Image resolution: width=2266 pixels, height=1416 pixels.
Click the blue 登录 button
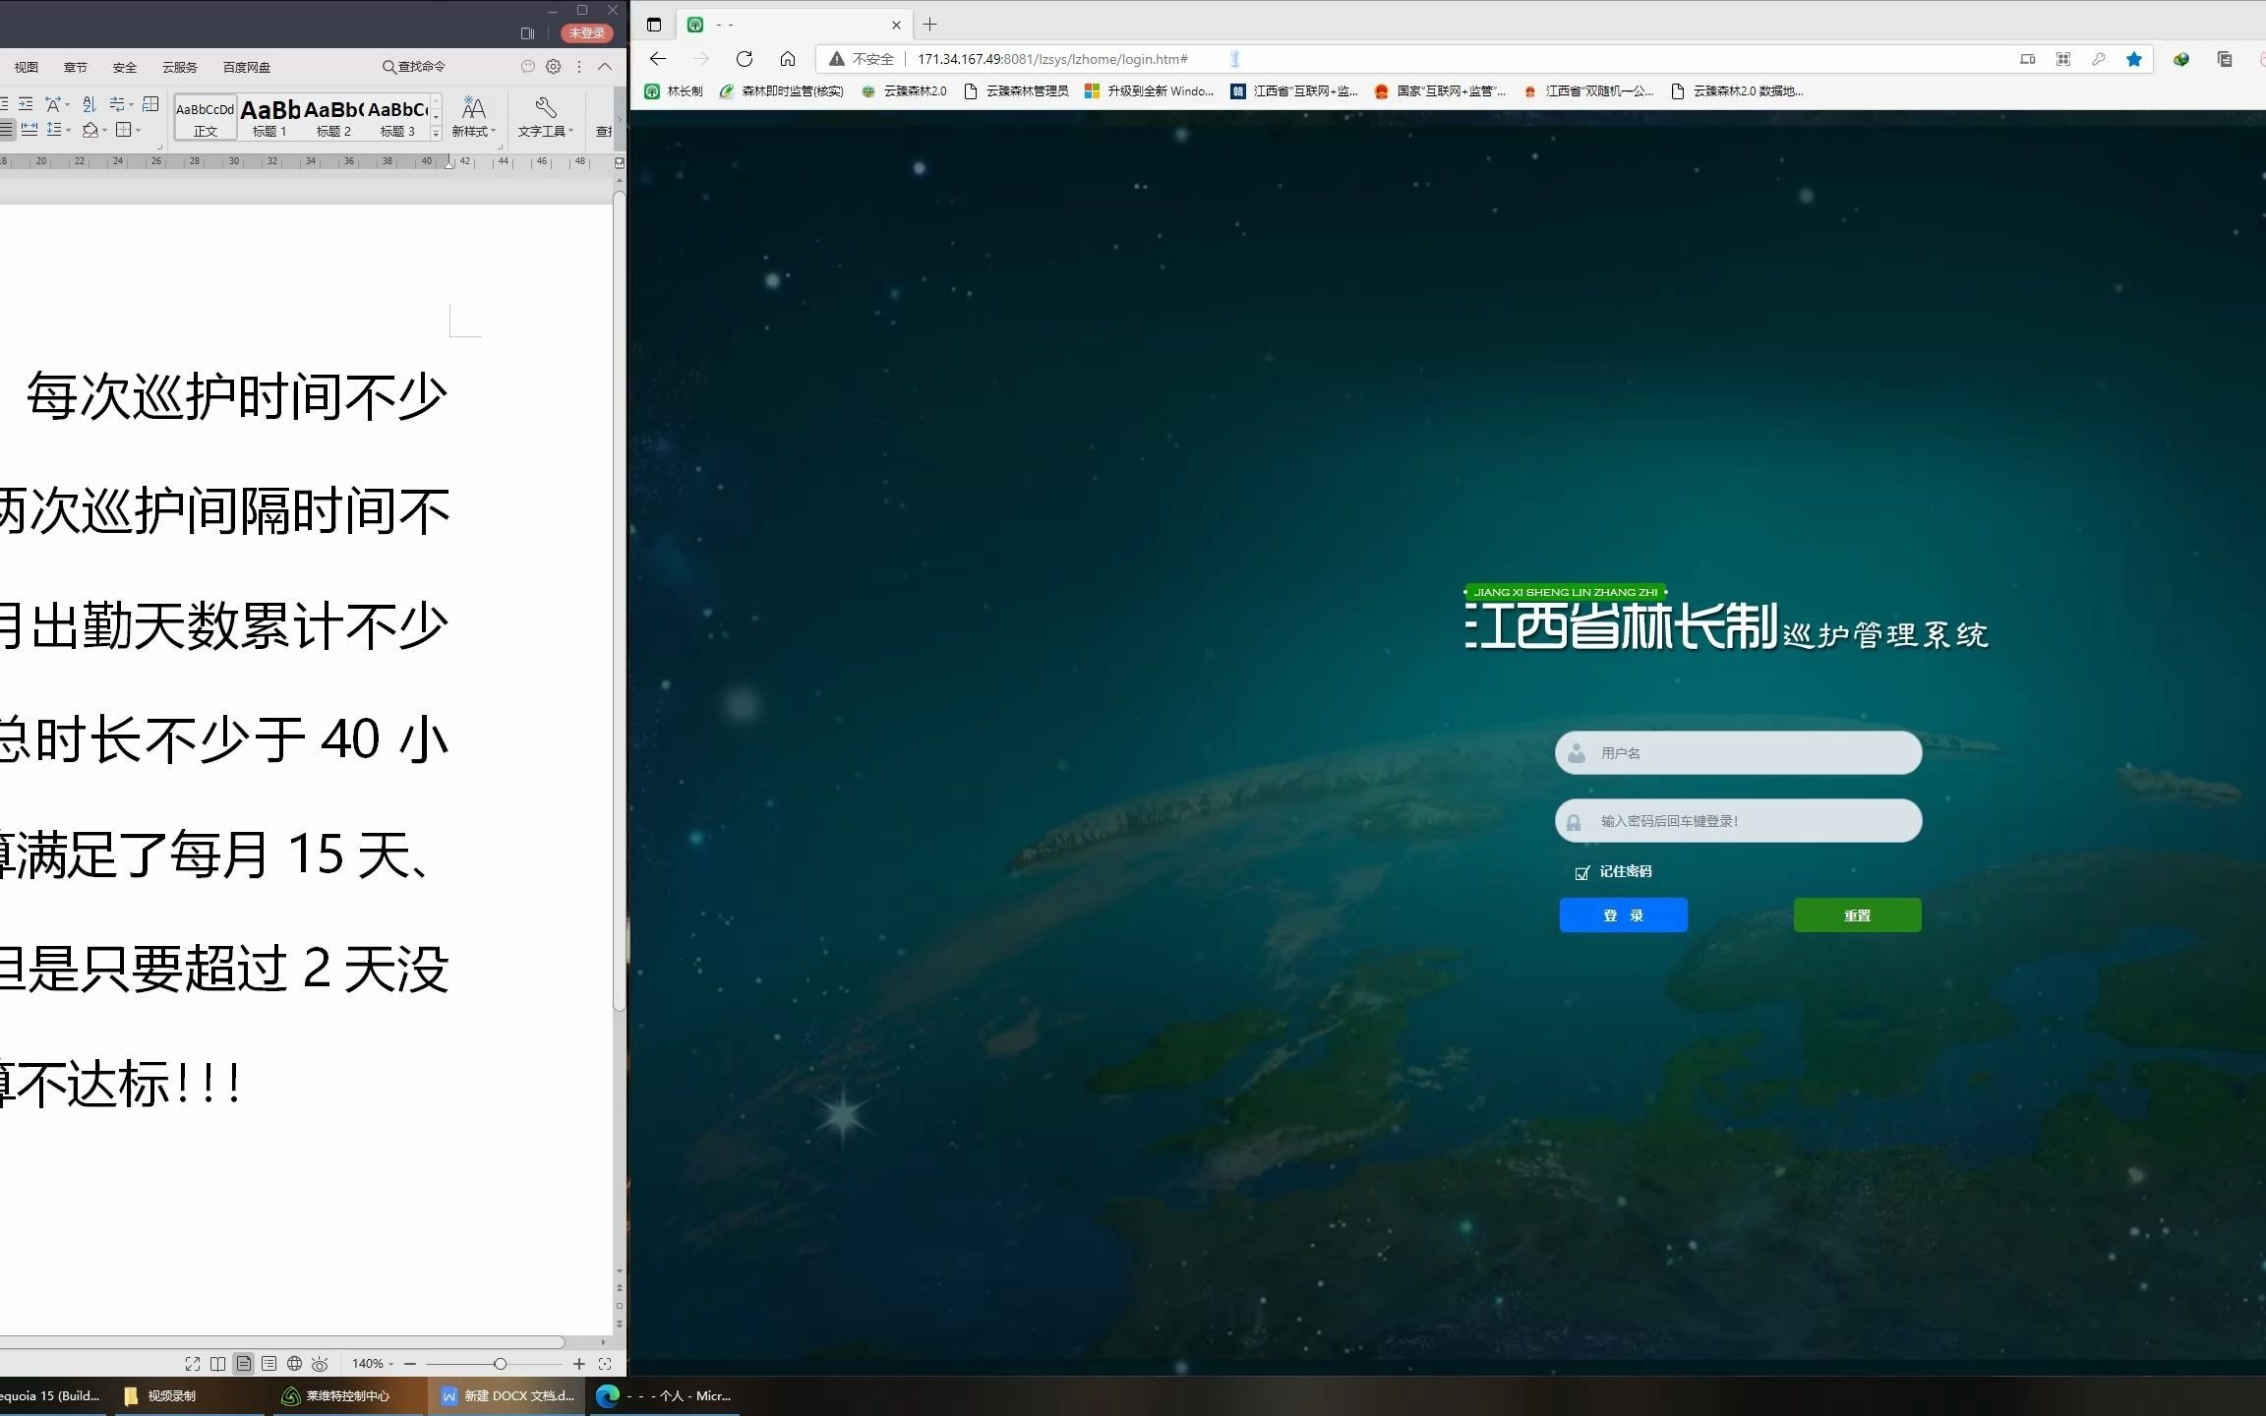(x=1624, y=915)
